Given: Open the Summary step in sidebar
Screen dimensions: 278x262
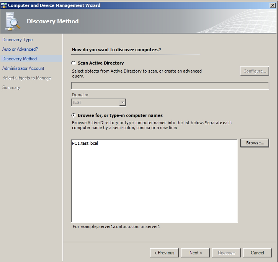Looking at the screenshot, I should pyautogui.click(x=11, y=87).
